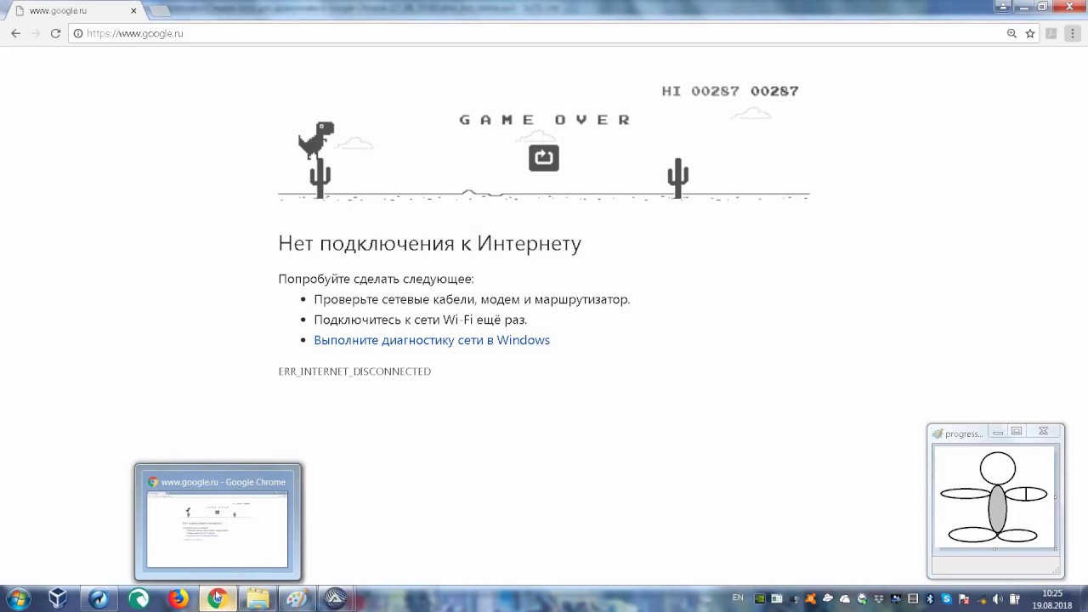The height and width of the screenshot is (612, 1088).
Task: Close the progress window
Action: coord(1044,432)
